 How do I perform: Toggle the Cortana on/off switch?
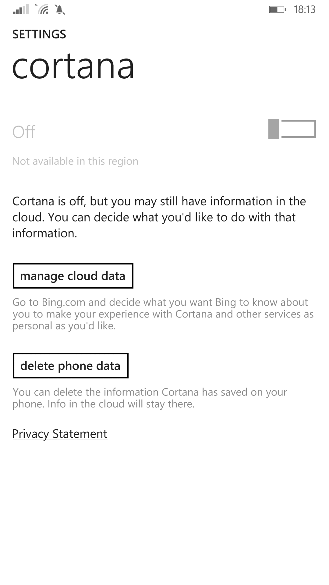point(292,129)
